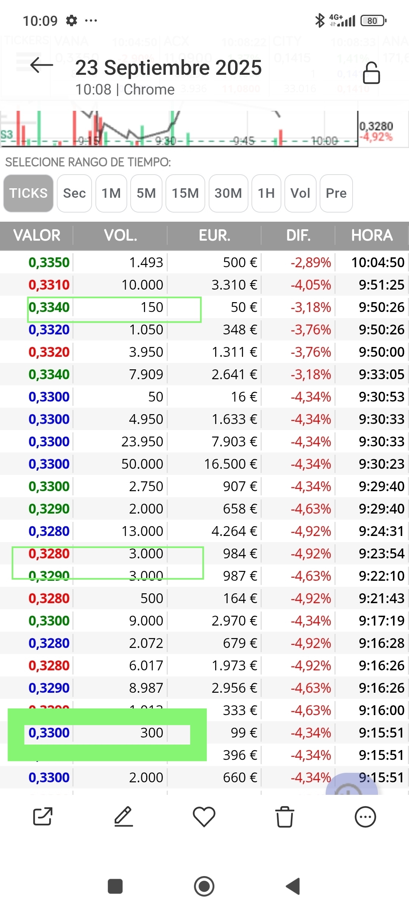The height and width of the screenshot is (911, 409).
Task: Tap the 13.000 volume cell
Action: (x=142, y=531)
